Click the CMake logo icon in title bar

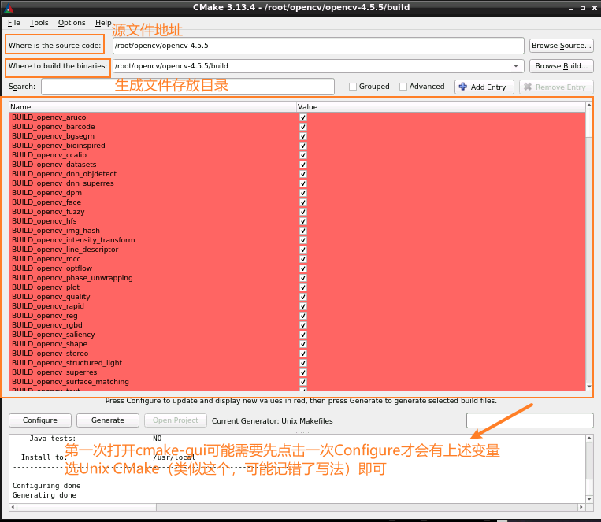pyautogui.click(x=8, y=7)
